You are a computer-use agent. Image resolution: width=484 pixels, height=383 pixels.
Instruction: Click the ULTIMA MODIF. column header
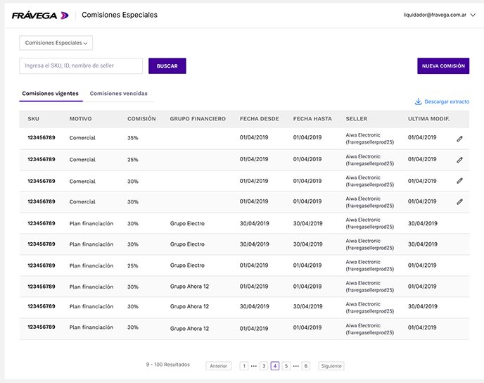point(428,118)
